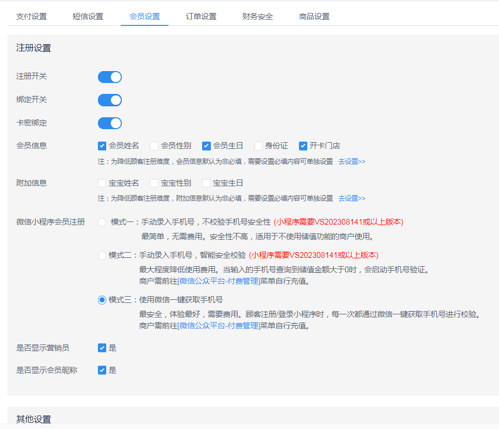Uncheck the 开卡门店 checkbox
The height and width of the screenshot is (429, 499).
pos(303,146)
